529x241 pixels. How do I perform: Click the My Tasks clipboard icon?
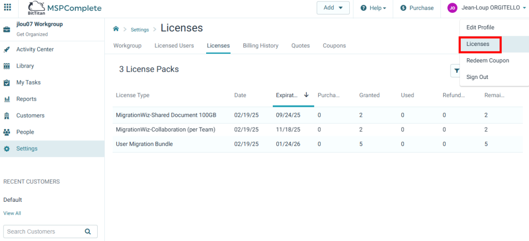coord(7,83)
